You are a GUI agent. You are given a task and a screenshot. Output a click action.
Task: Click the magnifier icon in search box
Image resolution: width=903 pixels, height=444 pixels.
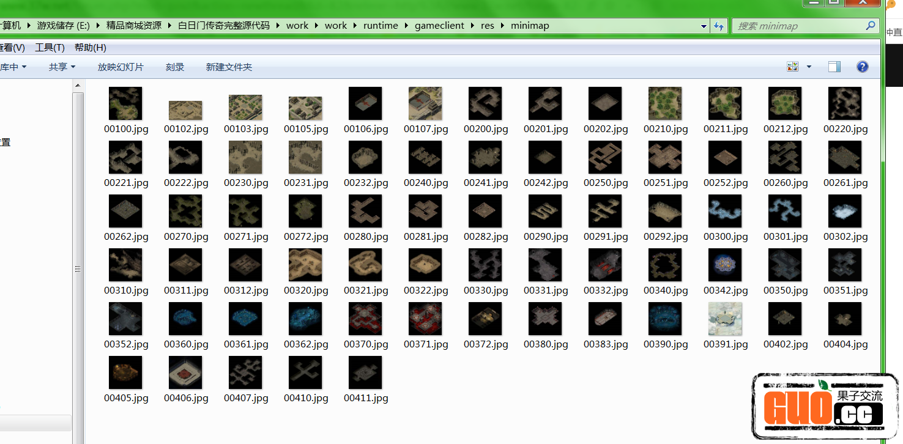(x=871, y=26)
